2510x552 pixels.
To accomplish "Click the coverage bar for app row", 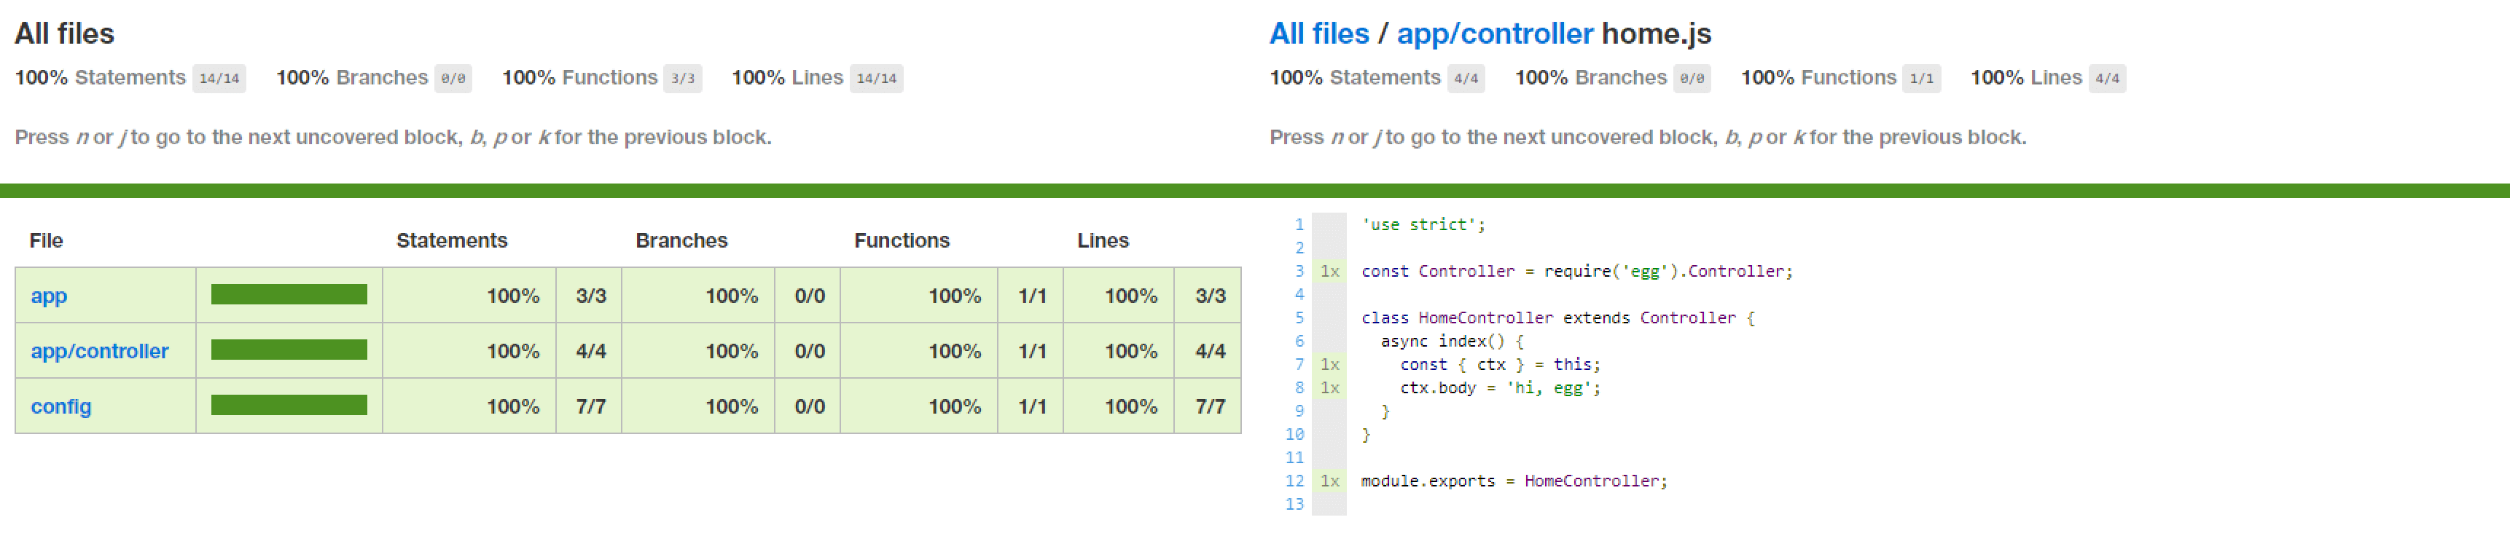I will (x=289, y=295).
